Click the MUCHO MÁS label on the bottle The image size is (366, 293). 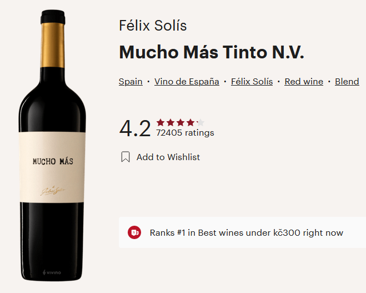coord(53,162)
